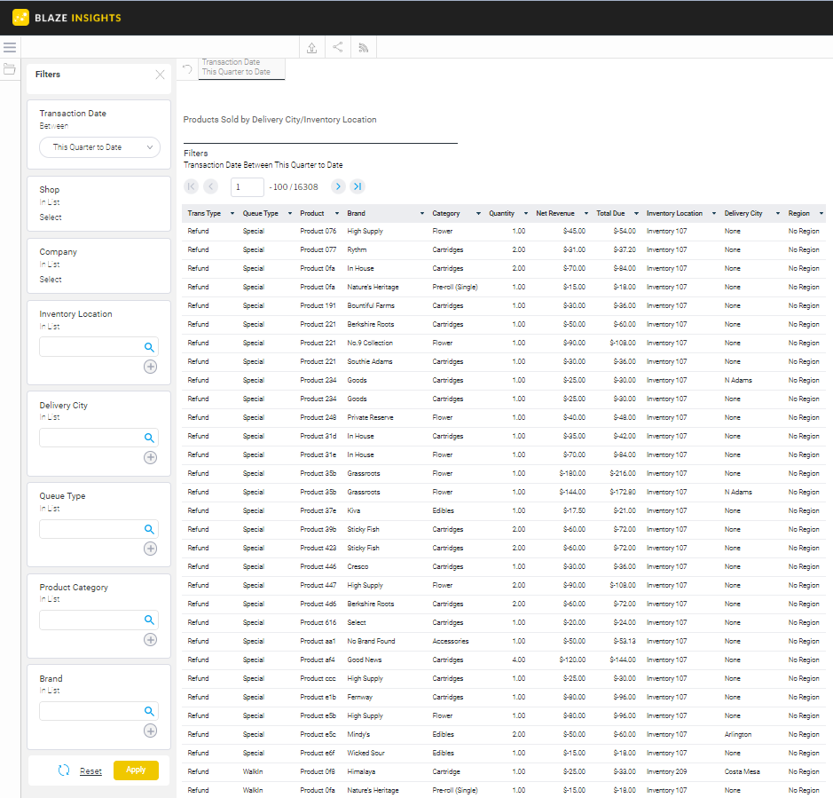Image resolution: width=833 pixels, height=798 pixels.
Task: Open Delivery City column dropdown arrow
Action: 778,213
